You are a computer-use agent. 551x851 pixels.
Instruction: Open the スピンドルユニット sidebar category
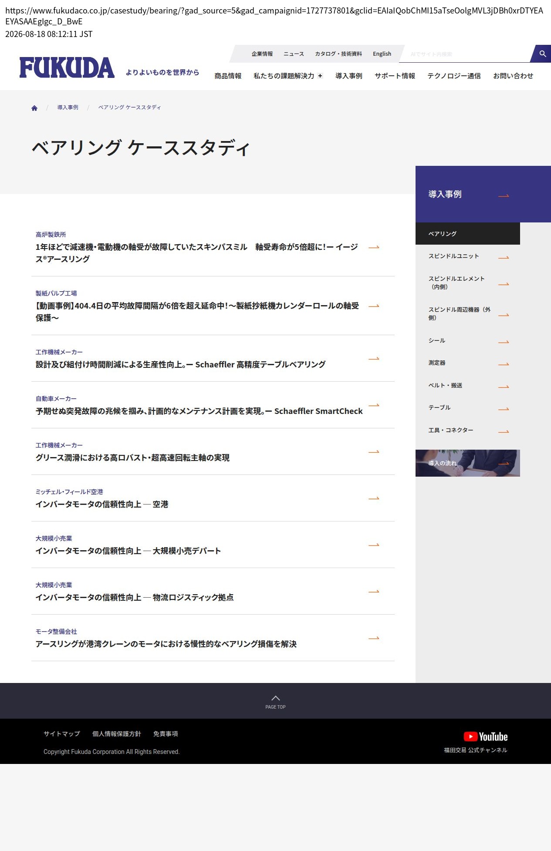[453, 256]
